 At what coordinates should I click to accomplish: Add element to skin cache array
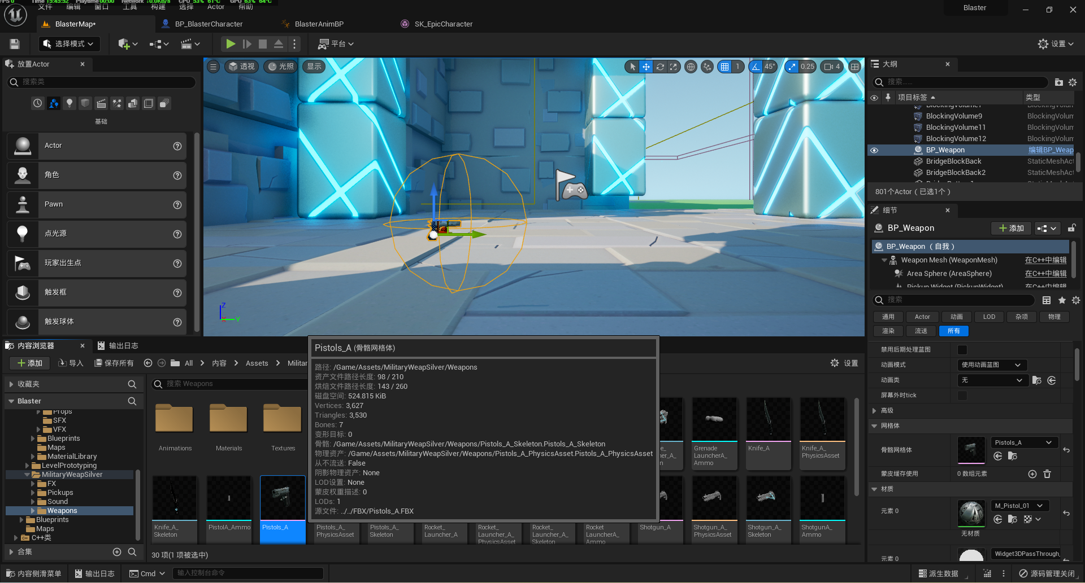tap(1032, 474)
